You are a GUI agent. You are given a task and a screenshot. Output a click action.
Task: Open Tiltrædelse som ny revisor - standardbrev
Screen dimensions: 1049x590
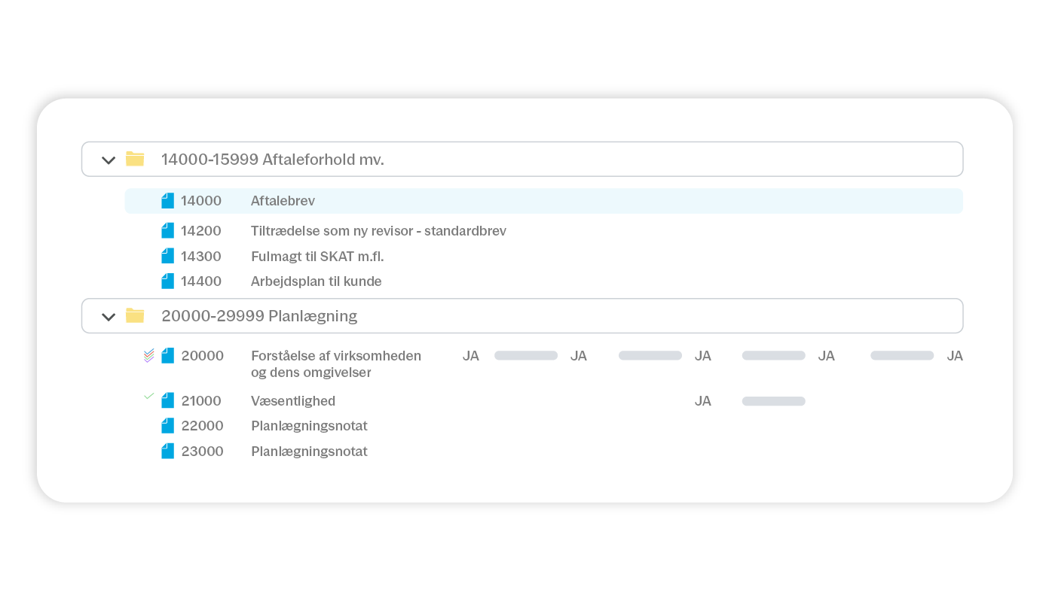[378, 231]
